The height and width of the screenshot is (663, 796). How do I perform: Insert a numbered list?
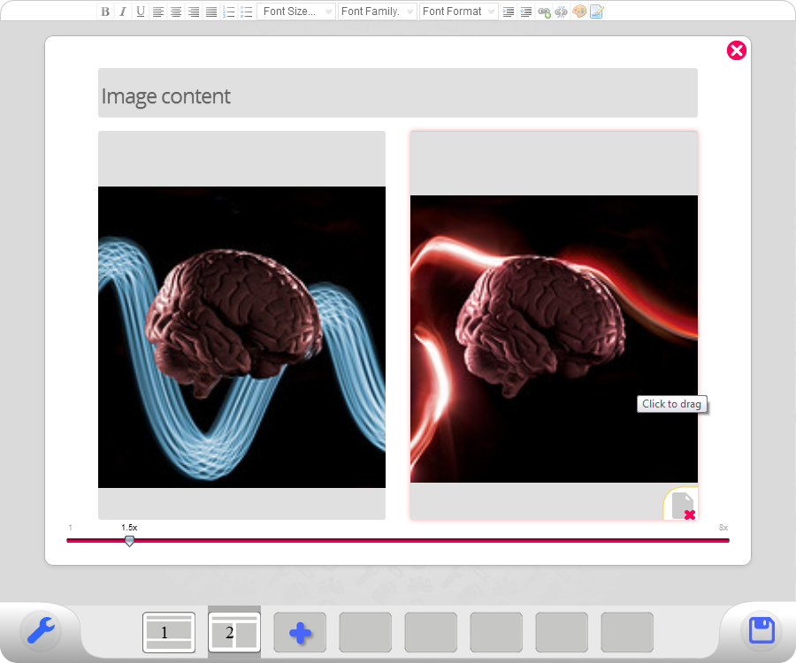[229, 11]
